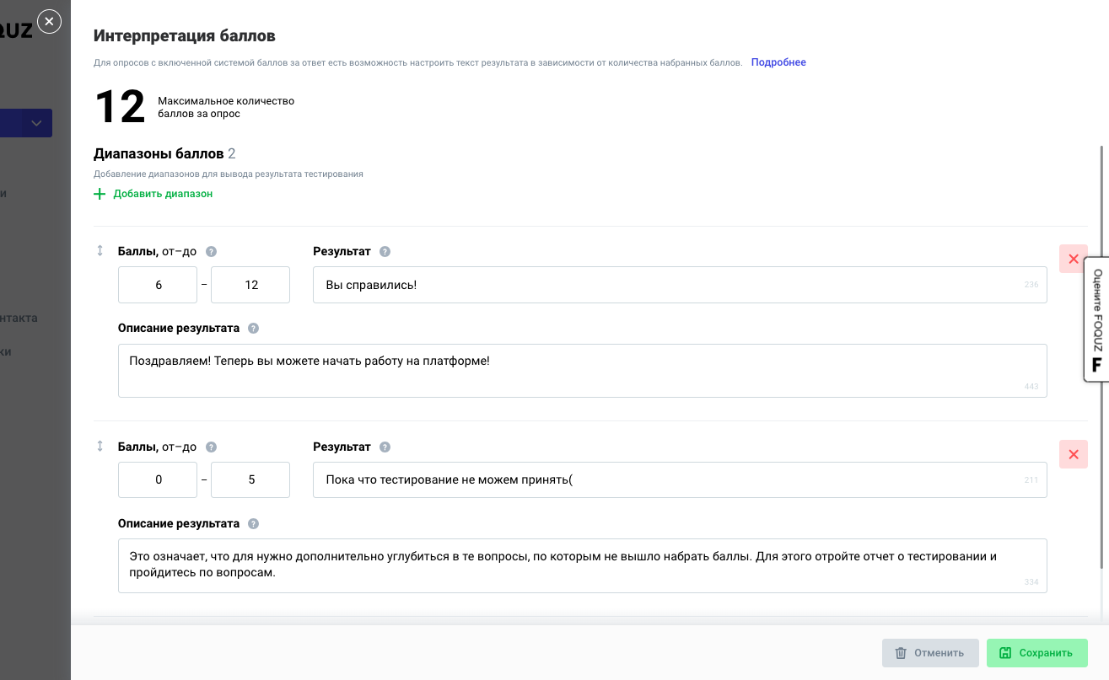This screenshot has width=1109, height=680.
Task: Click the panel's vertical scrollbar
Action: coord(1101,354)
